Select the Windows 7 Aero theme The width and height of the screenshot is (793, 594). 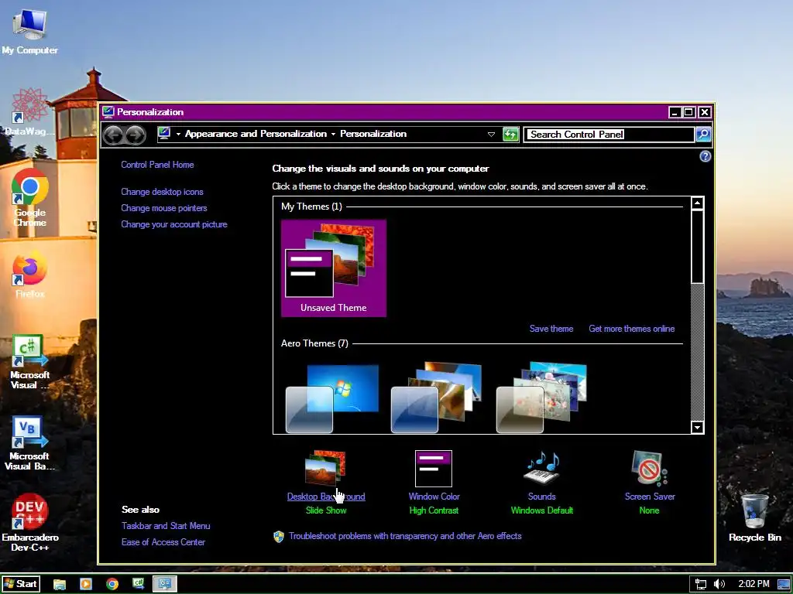pos(332,398)
